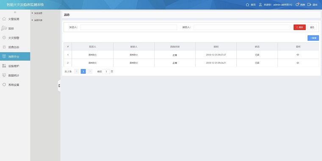
Task: Expand the 消息列表 submenu arrow
Action: click(x=32, y=20)
